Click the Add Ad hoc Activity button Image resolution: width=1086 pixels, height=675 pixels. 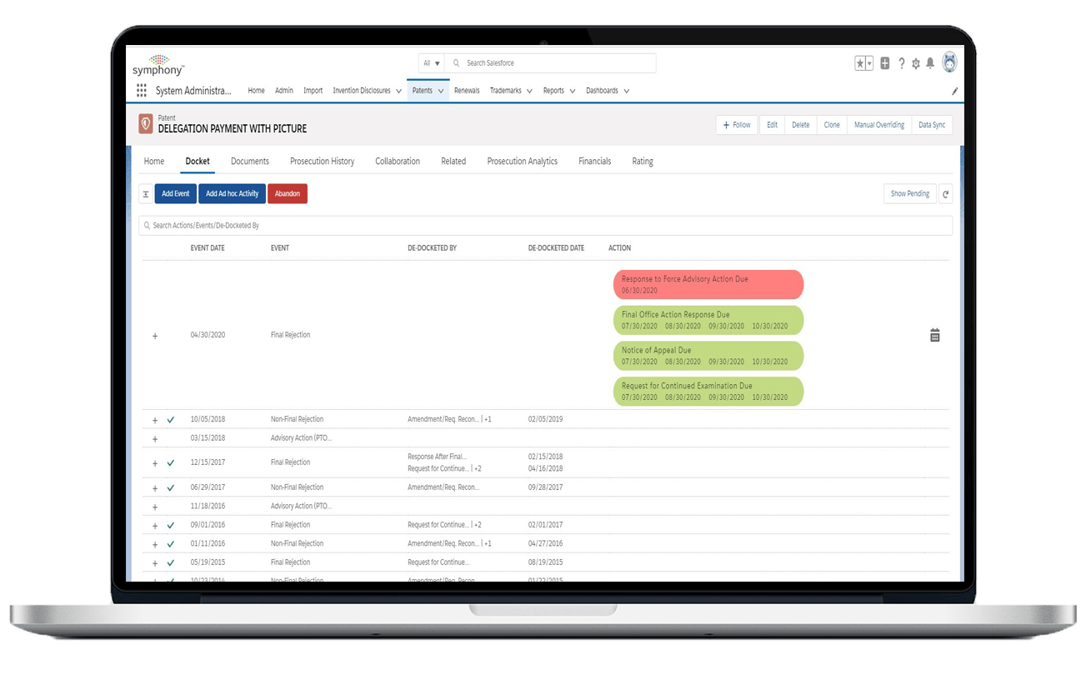coord(232,193)
